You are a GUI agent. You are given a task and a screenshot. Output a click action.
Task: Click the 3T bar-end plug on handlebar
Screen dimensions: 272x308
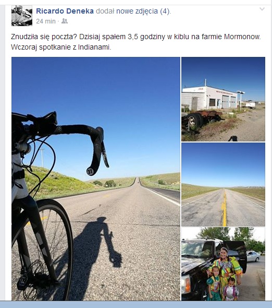pos(90,172)
